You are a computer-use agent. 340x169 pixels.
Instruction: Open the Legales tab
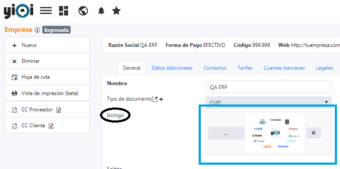click(324, 68)
